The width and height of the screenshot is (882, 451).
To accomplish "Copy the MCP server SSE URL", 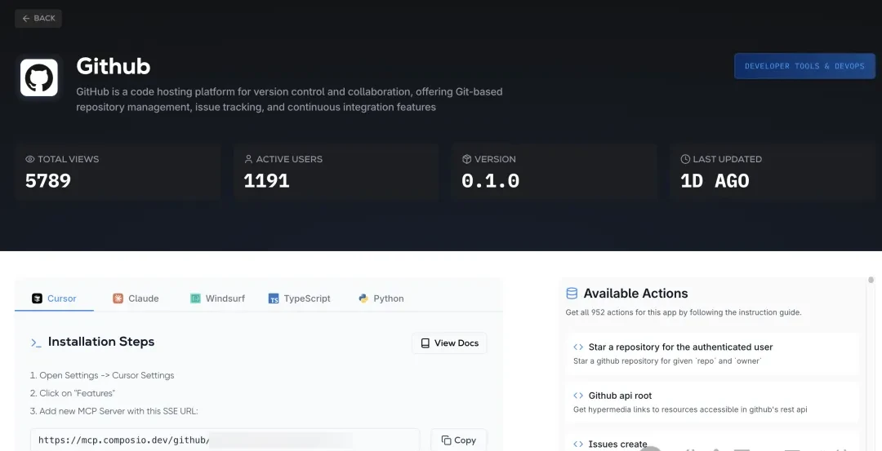I will click(x=459, y=440).
